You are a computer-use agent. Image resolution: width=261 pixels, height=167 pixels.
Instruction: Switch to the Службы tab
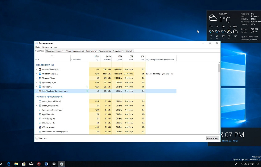[x=130, y=51]
